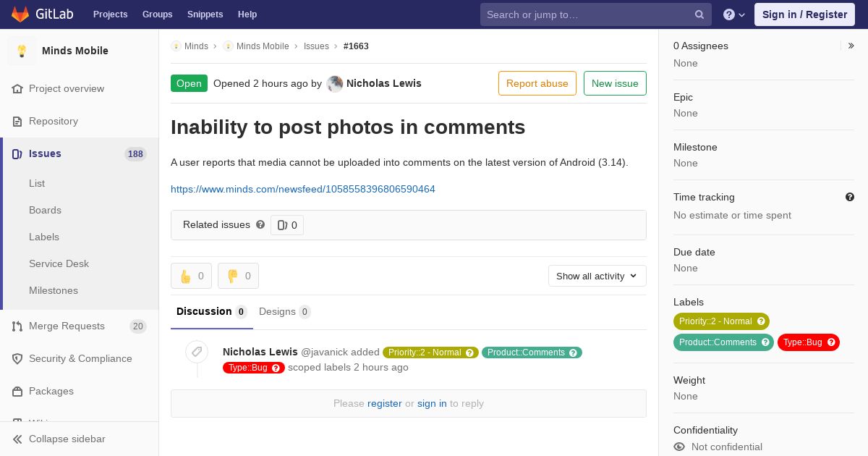Click help icon on sidebar Type::Bug label
The image size is (868, 456).
tap(831, 342)
